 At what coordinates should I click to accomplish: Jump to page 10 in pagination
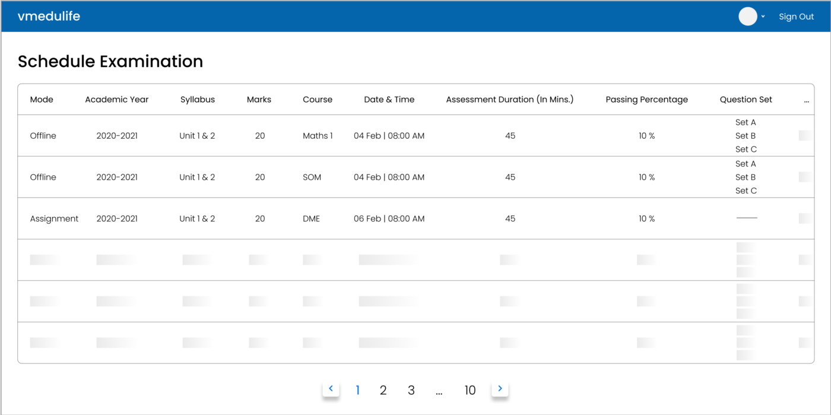tap(470, 390)
